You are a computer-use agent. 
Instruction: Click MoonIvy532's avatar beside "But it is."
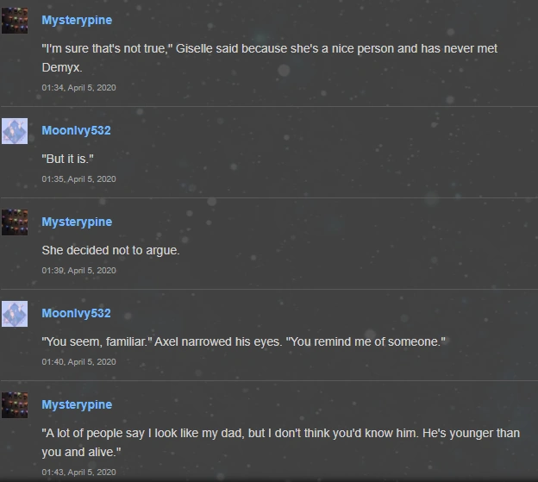coord(15,131)
